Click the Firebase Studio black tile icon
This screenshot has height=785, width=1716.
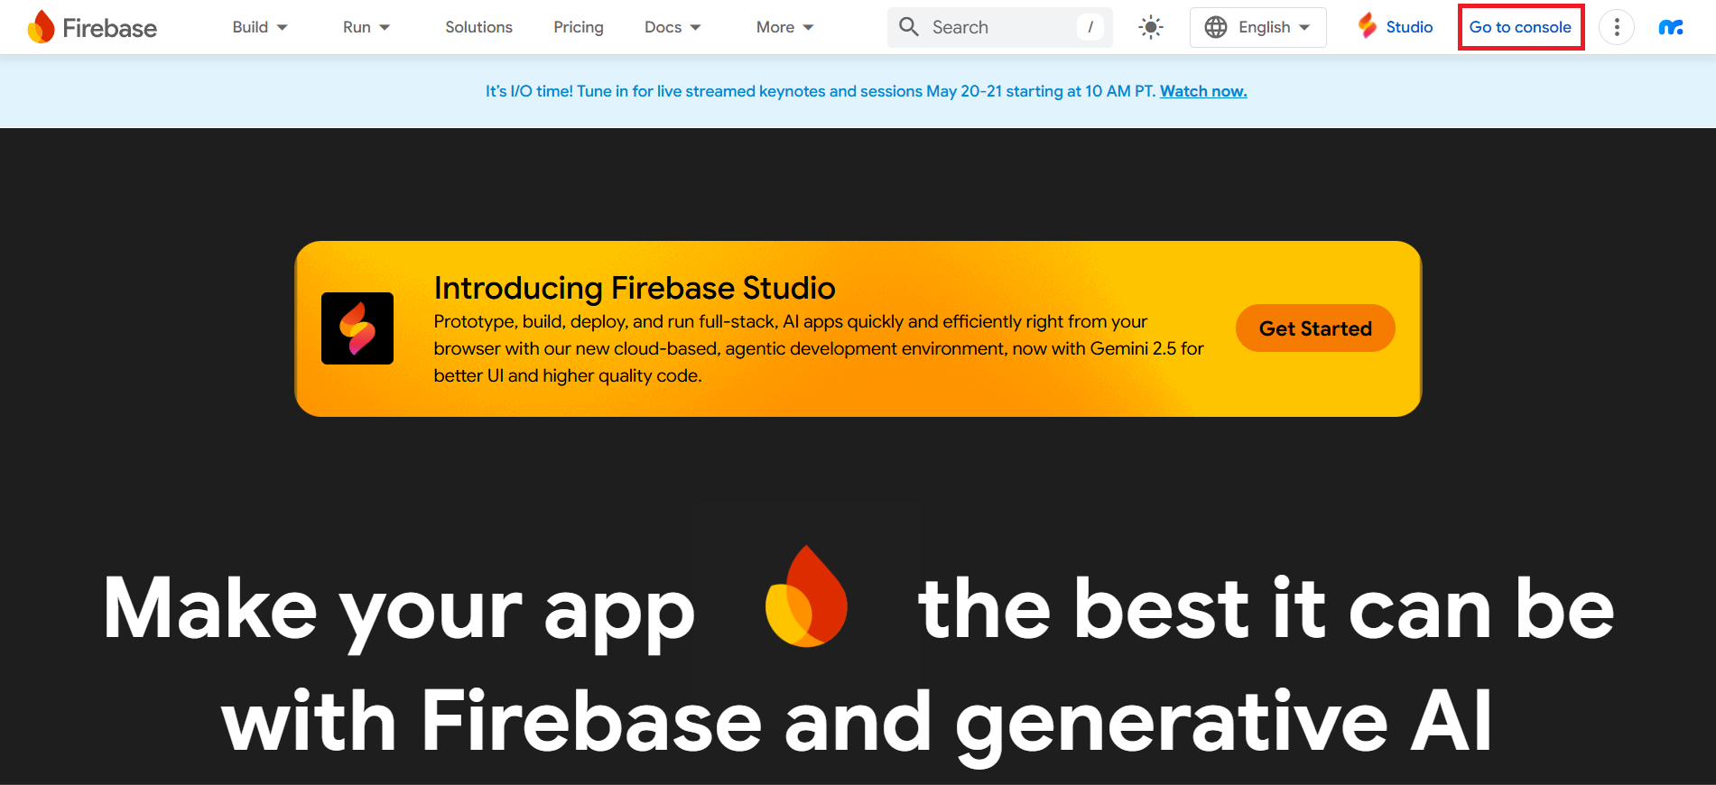pyautogui.click(x=357, y=328)
